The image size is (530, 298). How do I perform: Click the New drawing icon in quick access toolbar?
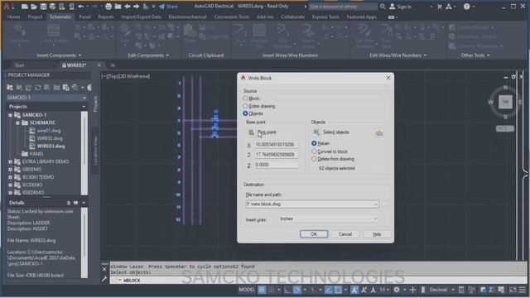pos(25,7)
